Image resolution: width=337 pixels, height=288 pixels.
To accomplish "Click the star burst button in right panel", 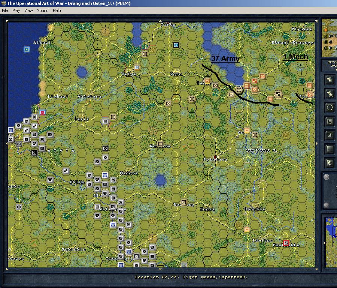I will (x=330, y=94).
